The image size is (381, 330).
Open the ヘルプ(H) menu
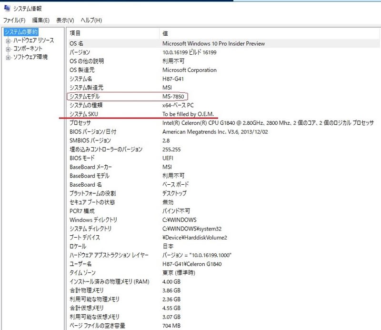tap(91, 20)
